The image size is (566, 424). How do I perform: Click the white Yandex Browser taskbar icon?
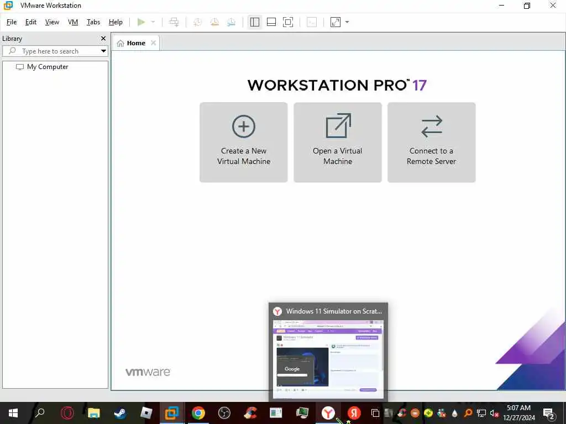point(328,413)
